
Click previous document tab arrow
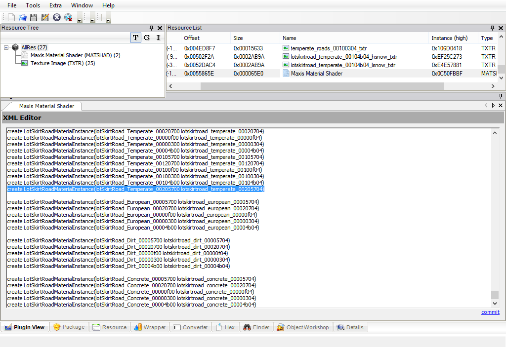coord(486,106)
